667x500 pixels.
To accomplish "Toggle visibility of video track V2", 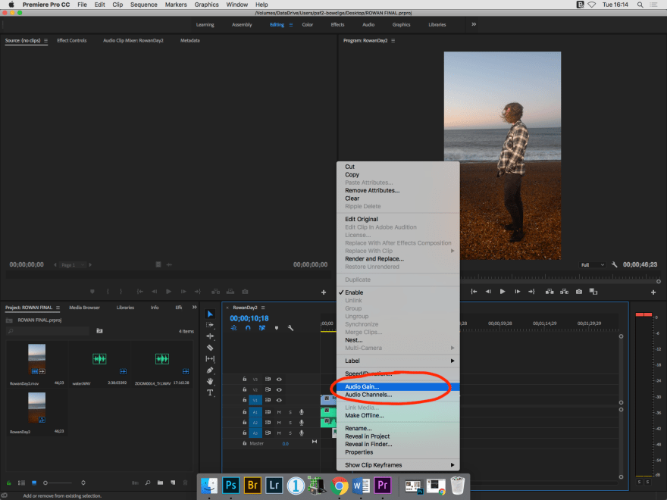I will point(278,390).
